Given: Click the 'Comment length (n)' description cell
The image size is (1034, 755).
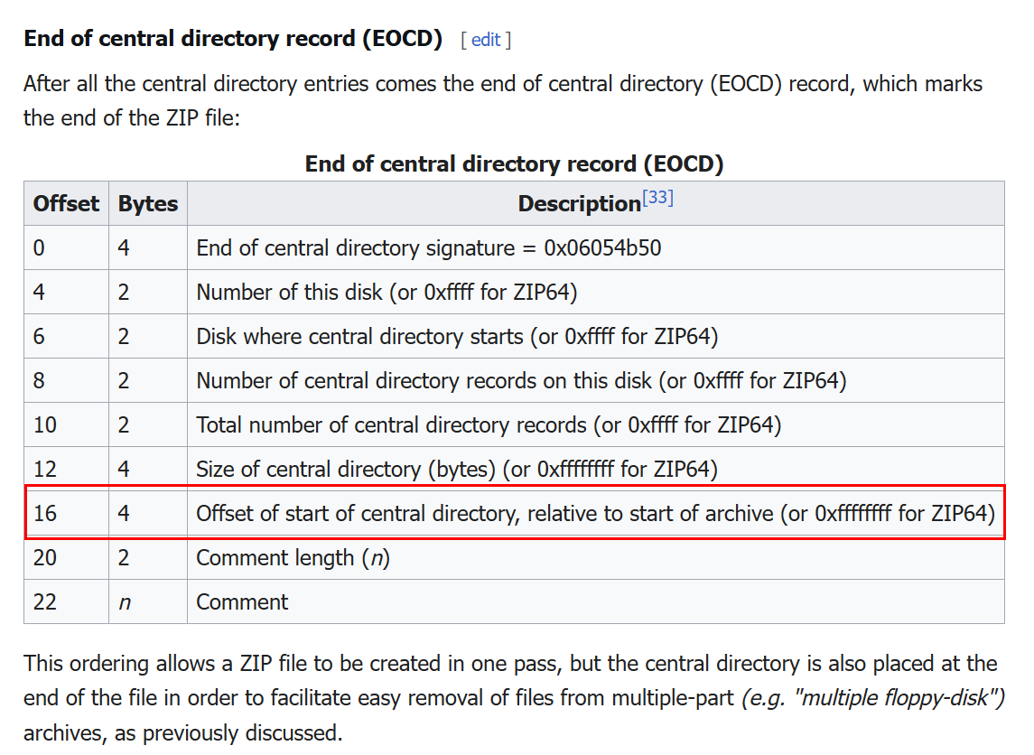Looking at the screenshot, I should (293, 557).
